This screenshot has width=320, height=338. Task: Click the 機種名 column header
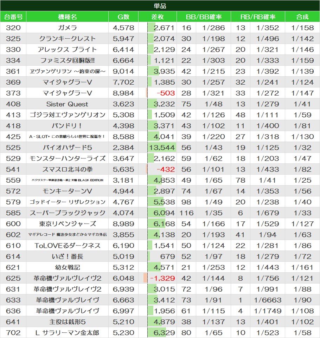[x=67, y=17]
